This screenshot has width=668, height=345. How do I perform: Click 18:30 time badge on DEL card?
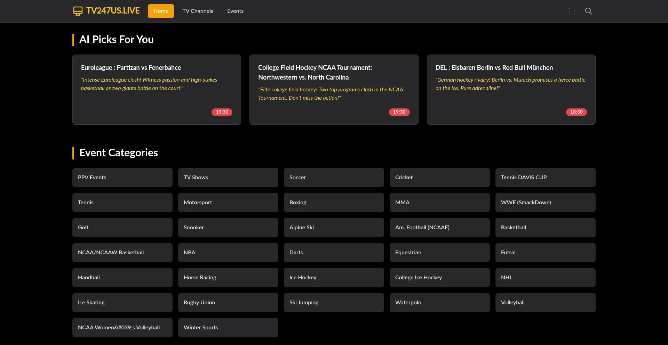[x=576, y=112]
